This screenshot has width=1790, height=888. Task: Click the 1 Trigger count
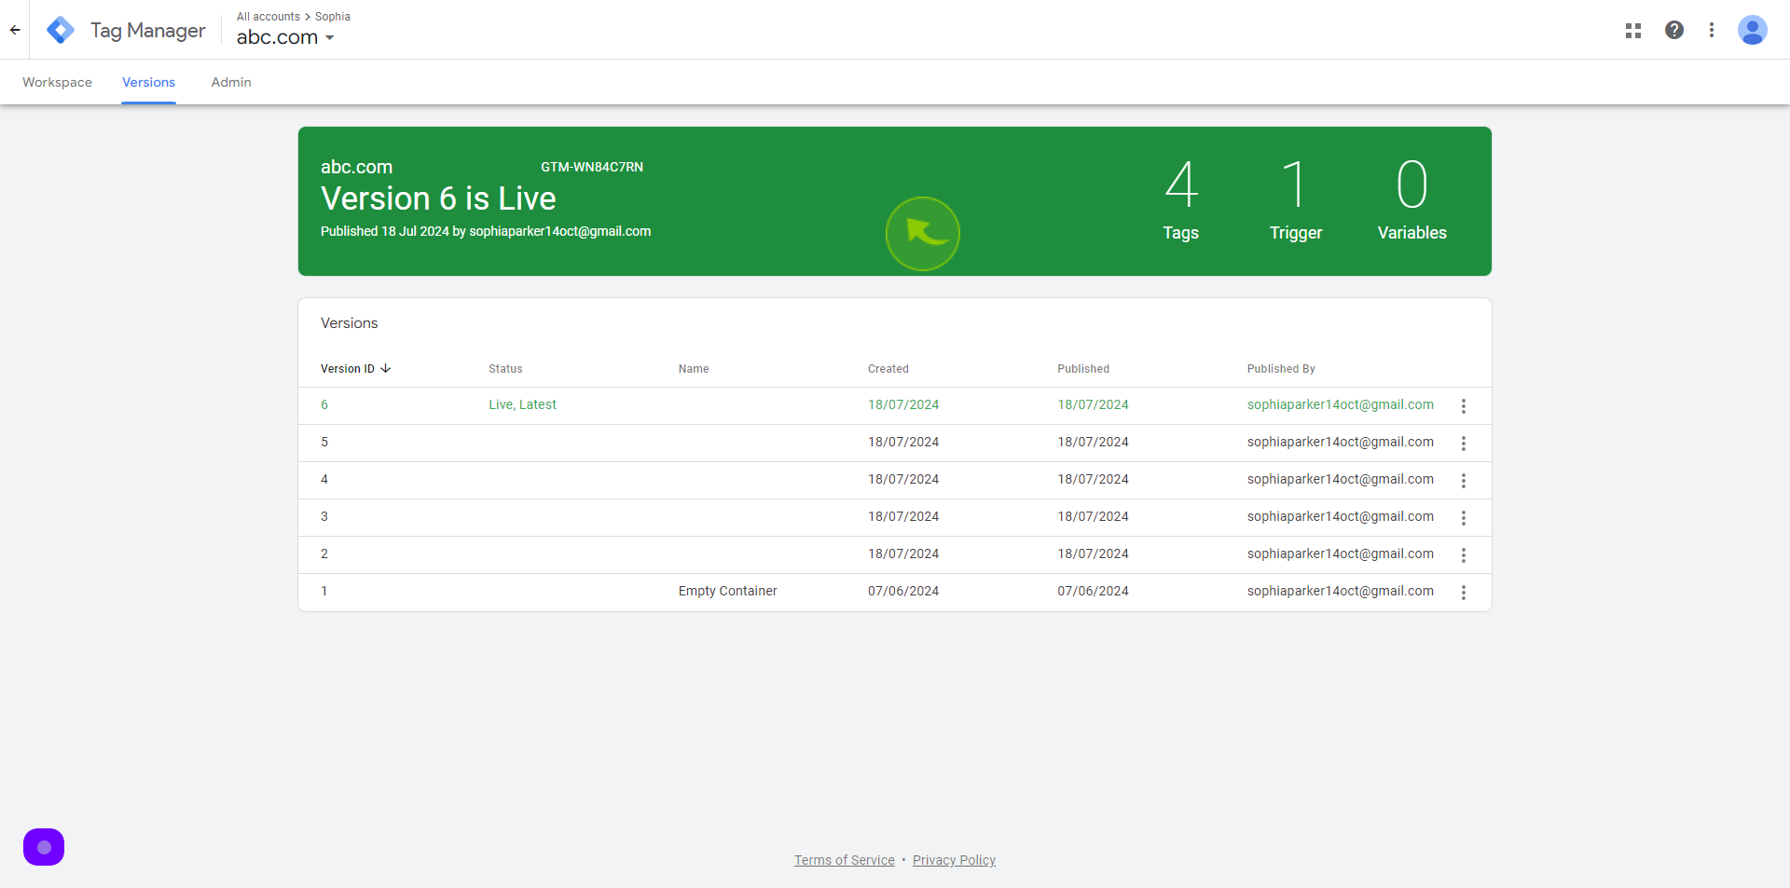[x=1296, y=200]
